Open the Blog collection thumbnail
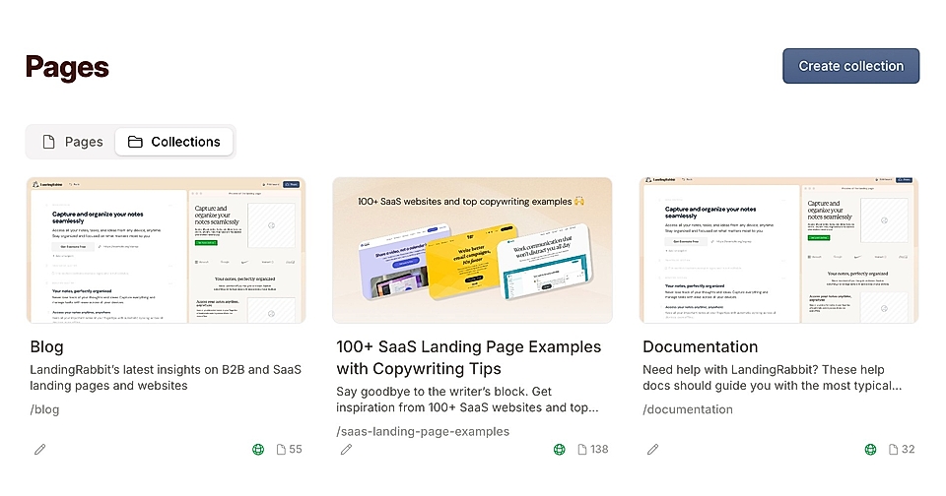This screenshot has width=946, height=496. pyautogui.click(x=166, y=250)
